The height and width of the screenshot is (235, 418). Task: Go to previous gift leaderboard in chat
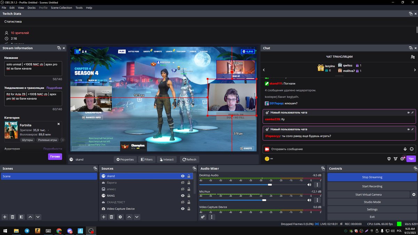coord(264,70)
